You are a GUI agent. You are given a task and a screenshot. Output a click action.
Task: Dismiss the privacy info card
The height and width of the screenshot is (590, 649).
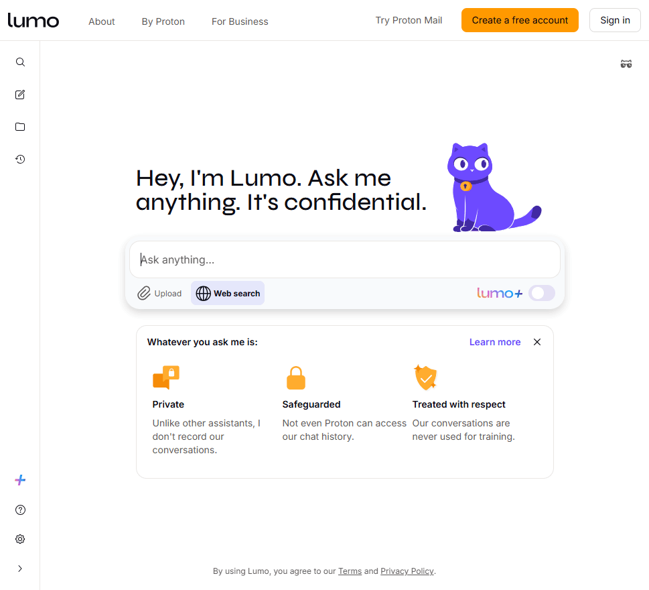[536, 342]
